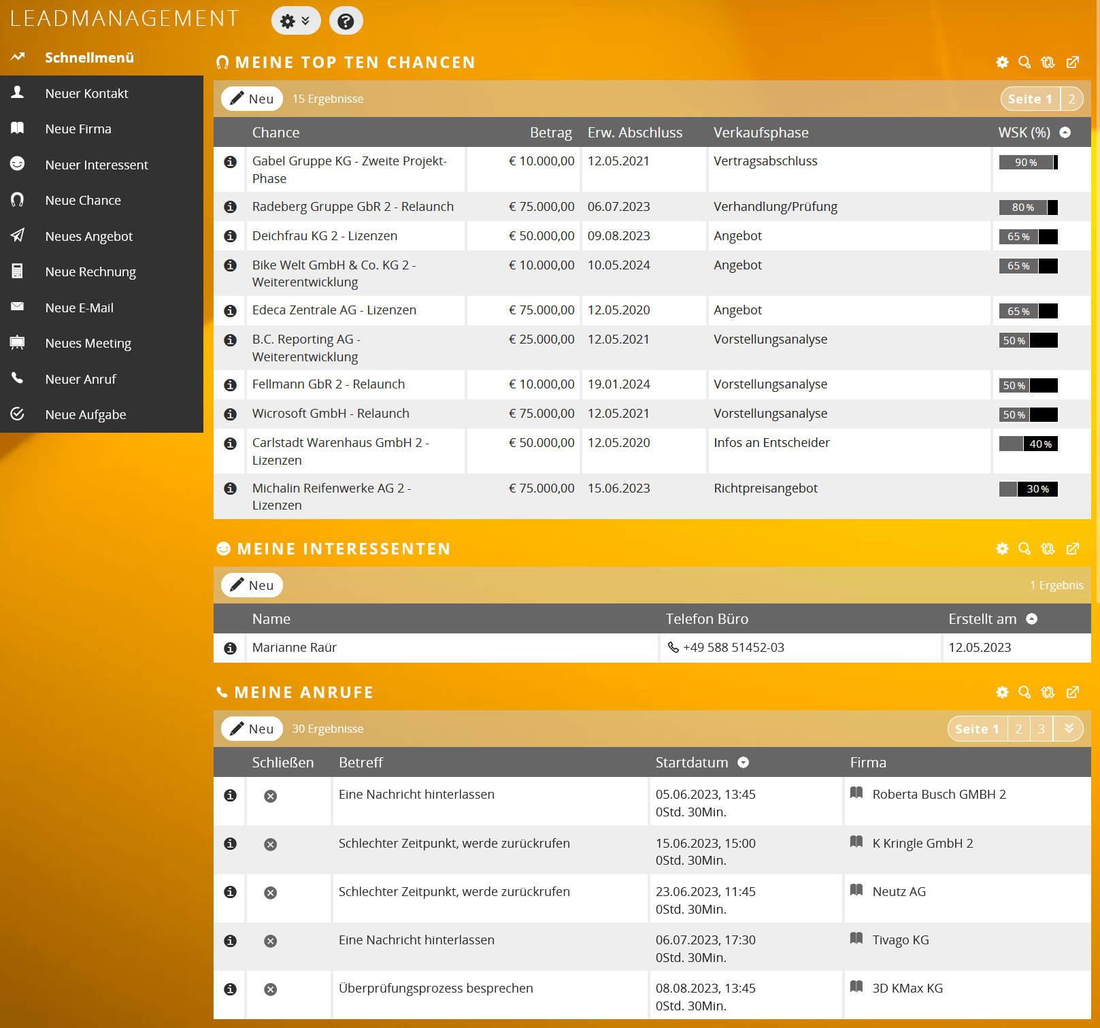Open Überprüfungsprozess besprechen call
The width and height of the screenshot is (1100, 1028).
435,988
